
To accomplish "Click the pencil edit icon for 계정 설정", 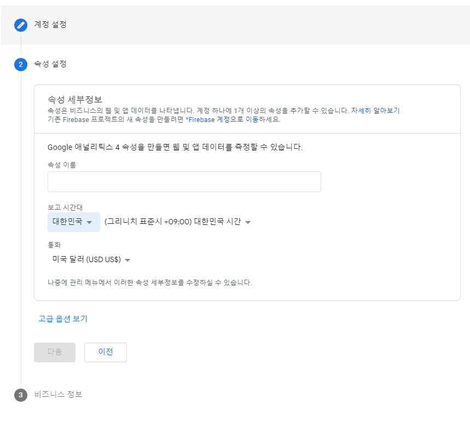I will click(x=21, y=25).
